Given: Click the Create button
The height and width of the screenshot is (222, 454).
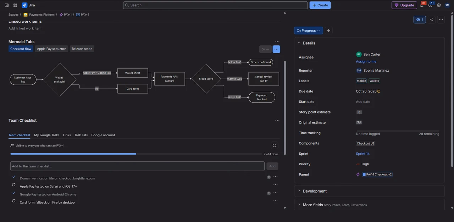Looking at the screenshot, I should (320, 5).
